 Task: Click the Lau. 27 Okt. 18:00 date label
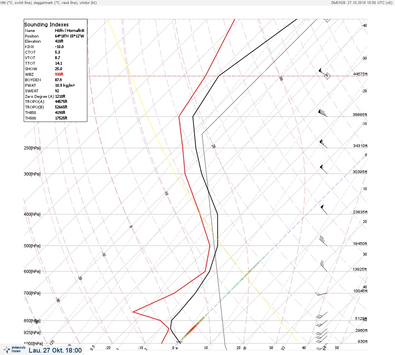(x=55, y=350)
